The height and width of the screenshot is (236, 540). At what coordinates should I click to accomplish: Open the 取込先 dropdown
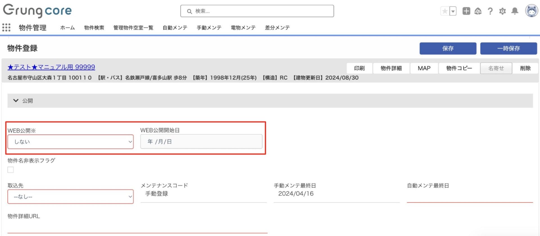pos(71,197)
